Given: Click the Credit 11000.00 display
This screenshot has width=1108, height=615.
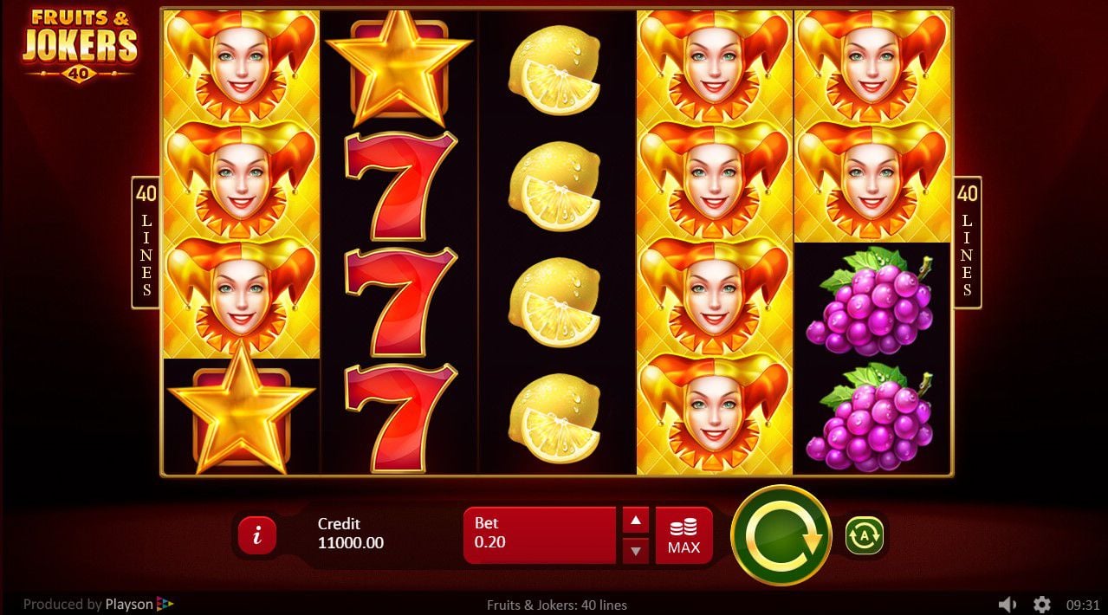Looking at the screenshot, I should (351, 534).
